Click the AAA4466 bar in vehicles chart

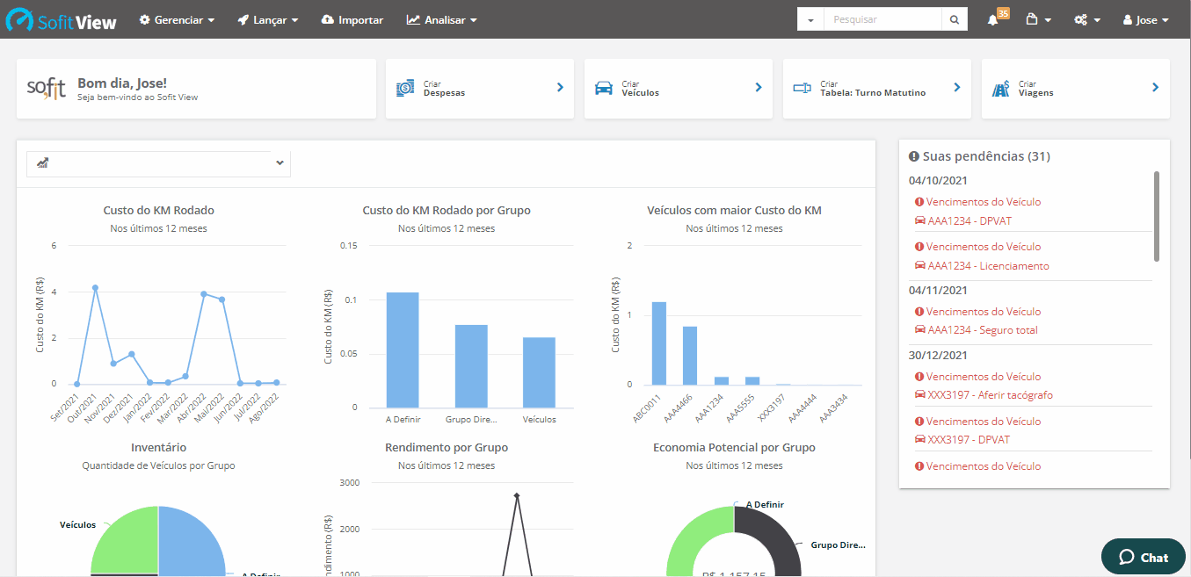690,356
